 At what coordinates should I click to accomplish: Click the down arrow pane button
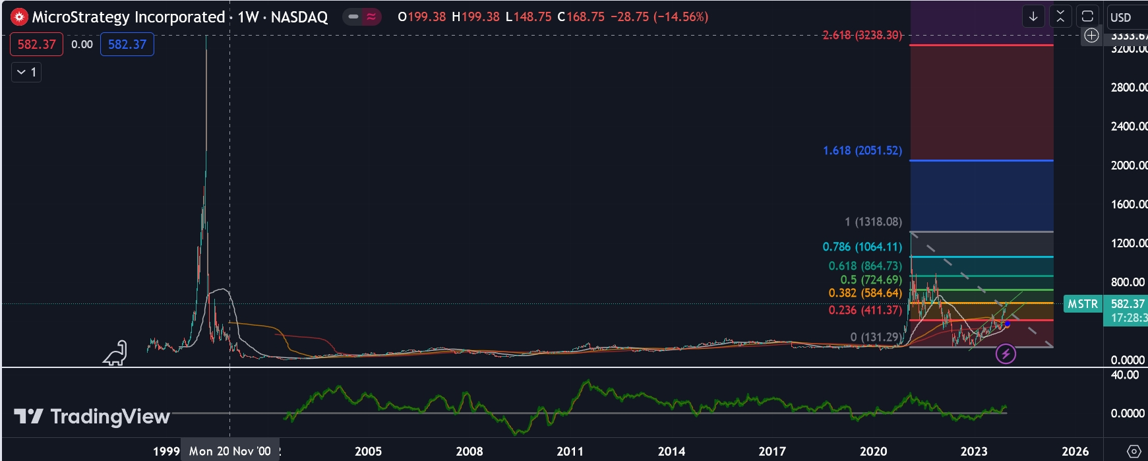(x=1033, y=16)
